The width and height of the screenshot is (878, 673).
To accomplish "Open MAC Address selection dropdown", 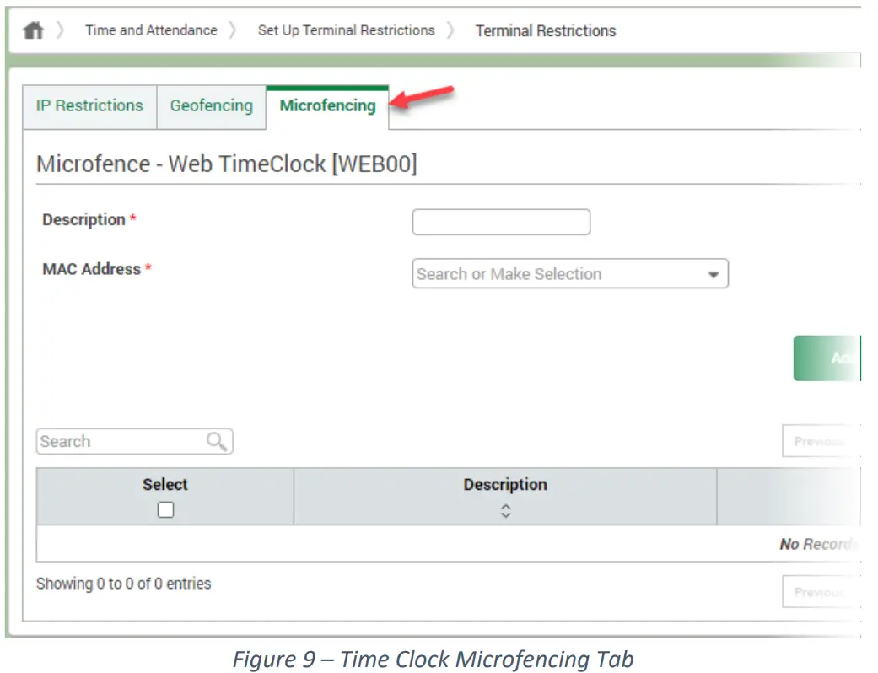I will (x=570, y=274).
